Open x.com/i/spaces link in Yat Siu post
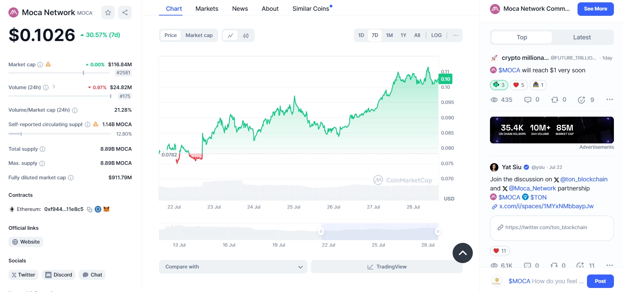Screen dimensions: 623x292 546,206
